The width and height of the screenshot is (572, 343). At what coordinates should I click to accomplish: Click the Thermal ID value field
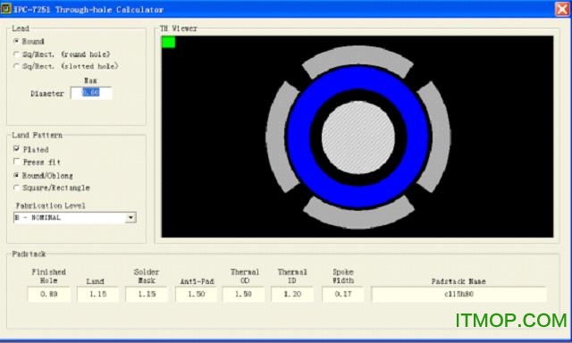292,294
